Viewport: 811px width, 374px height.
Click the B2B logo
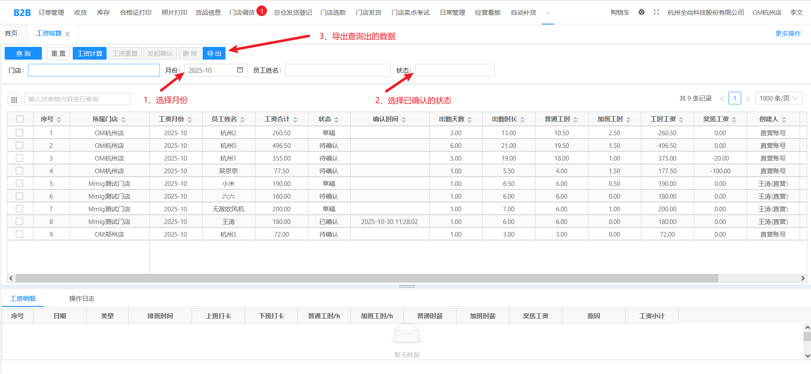22,13
